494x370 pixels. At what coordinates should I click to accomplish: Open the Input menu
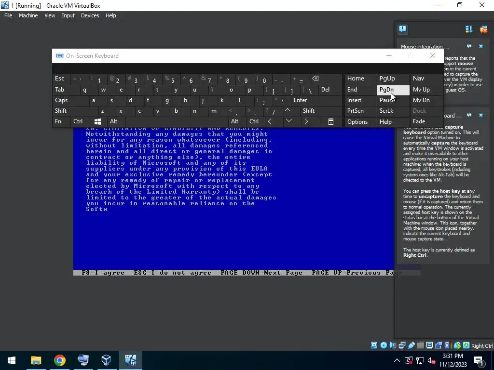[x=68, y=15]
